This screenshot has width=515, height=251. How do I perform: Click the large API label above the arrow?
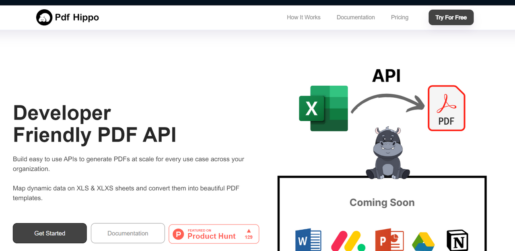tap(386, 76)
